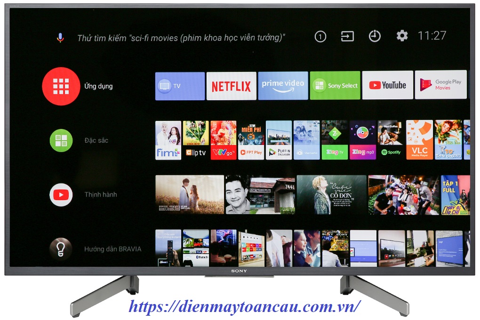Select the Đặc sắc row label
Viewport: 480px width, 320px height.
pyautogui.click(x=96, y=141)
